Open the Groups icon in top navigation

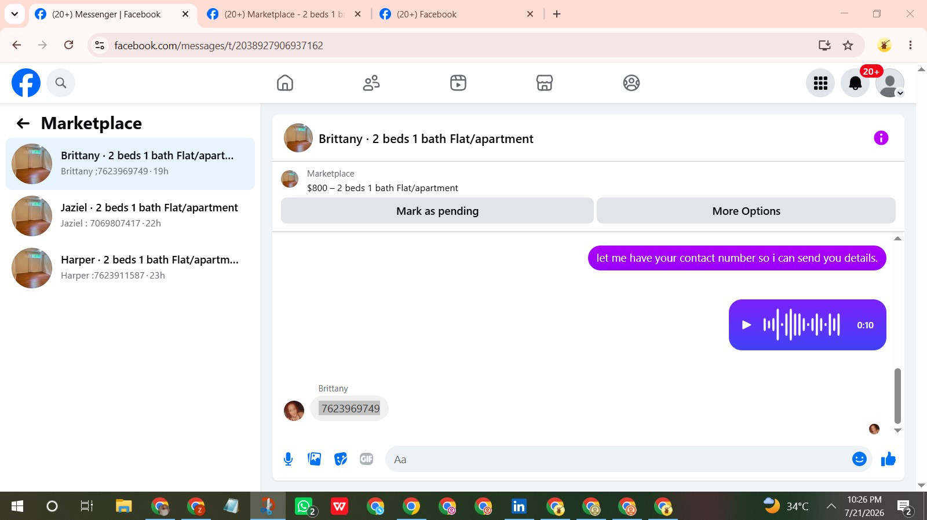632,83
